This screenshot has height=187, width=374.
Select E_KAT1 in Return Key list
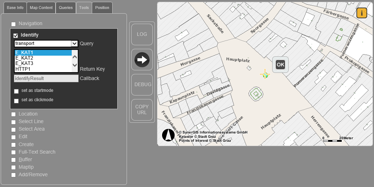point(43,52)
